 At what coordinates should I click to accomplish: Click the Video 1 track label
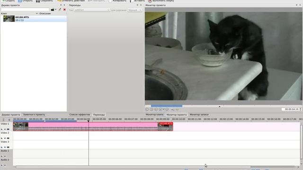click(5, 124)
